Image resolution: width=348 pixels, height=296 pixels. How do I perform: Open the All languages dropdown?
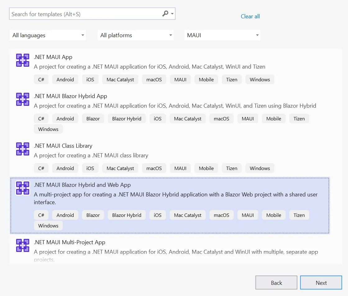48,35
